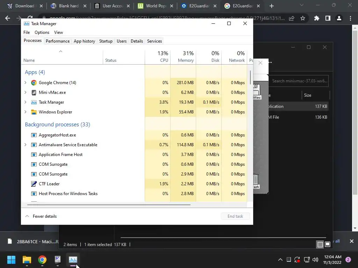The width and height of the screenshot is (358, 268).
Task: Click the Mini vMac.exe process icon
Action: (34, 92)
